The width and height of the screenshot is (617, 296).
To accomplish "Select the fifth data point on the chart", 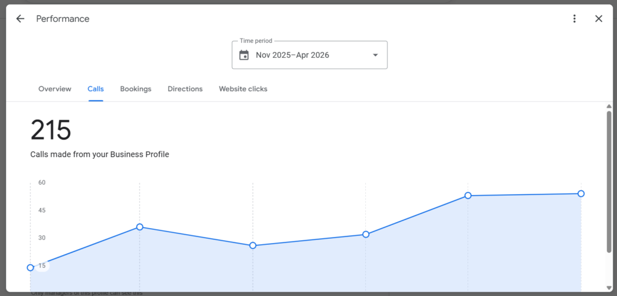I will click(x=468, y=196).
